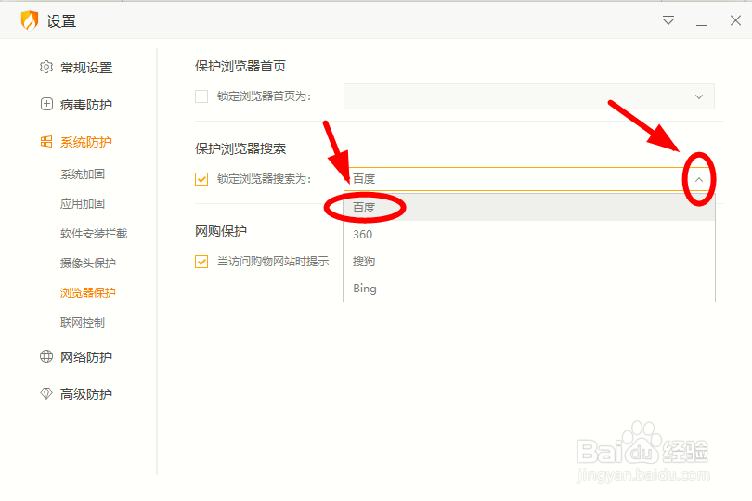The image size is (752, 501).
Task: Expand the homepage lock dropdown arrow
Action: coord(699,96)
